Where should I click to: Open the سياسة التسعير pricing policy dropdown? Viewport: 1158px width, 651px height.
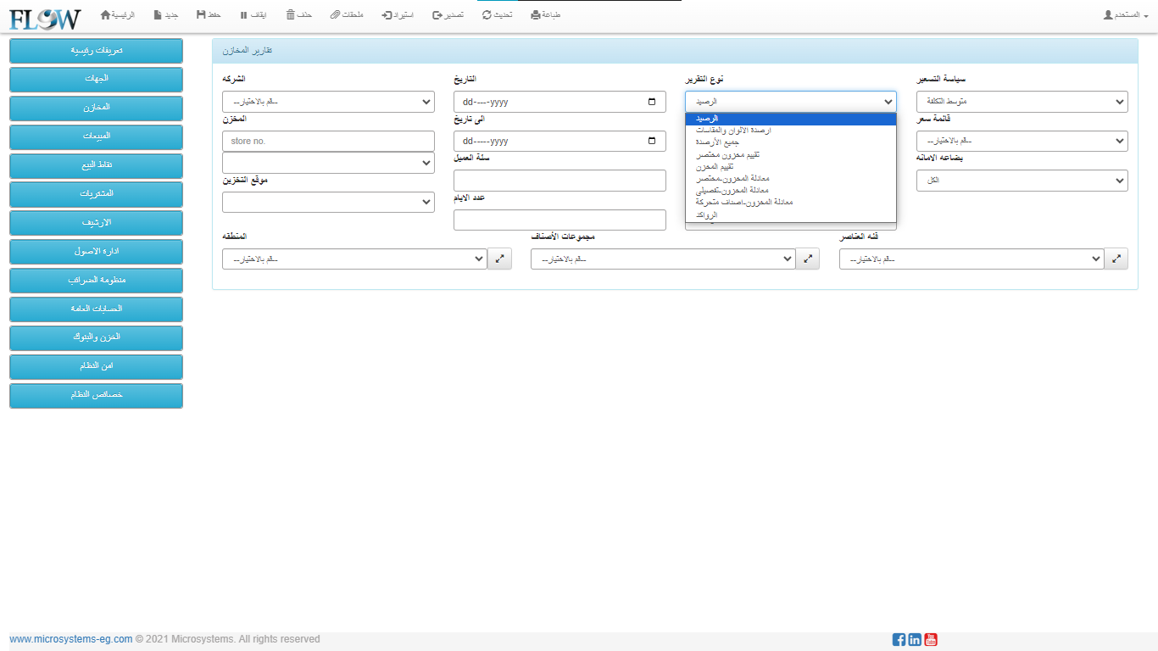(1022, 103)
